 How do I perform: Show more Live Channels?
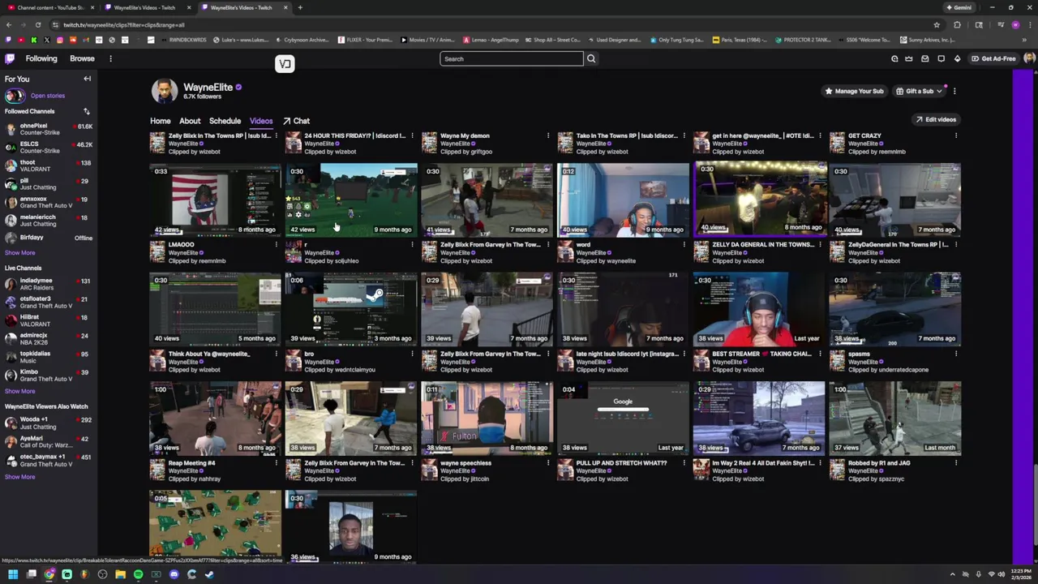[19, 391]
